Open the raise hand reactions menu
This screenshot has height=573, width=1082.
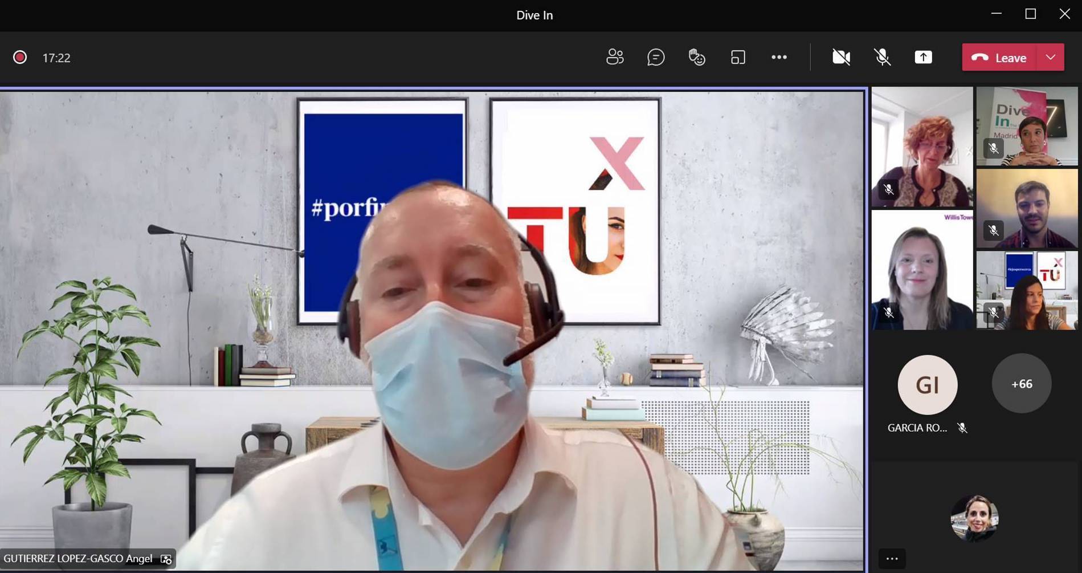[x=697, y=57]
